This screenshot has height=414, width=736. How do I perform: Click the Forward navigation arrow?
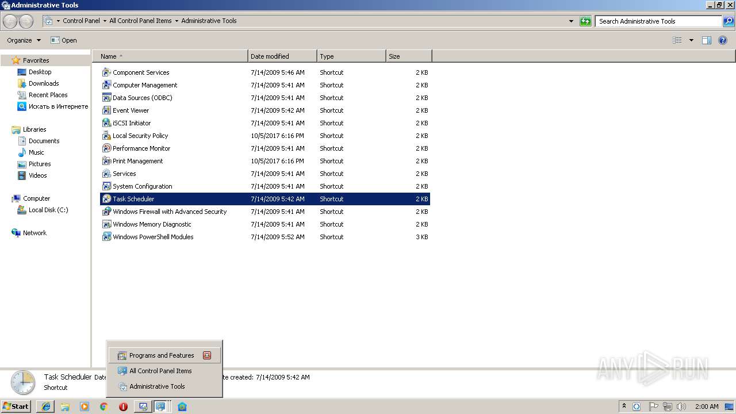pos(26,21)
